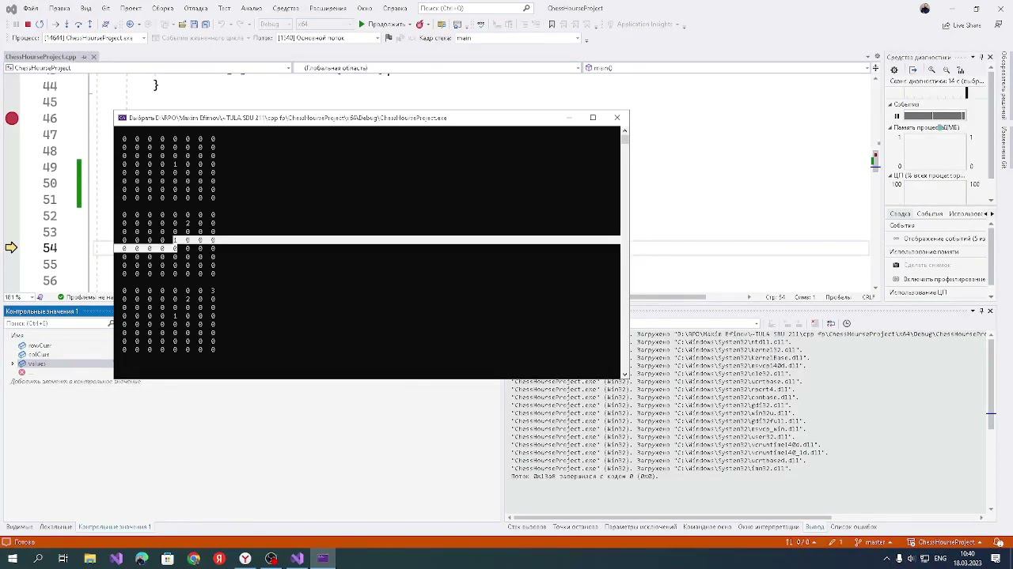The height and width of the screenshot is (569, 1013).
Task: Pause events with the diagnostics pause button
Action: pyautogui.click(x=897, y=116)
